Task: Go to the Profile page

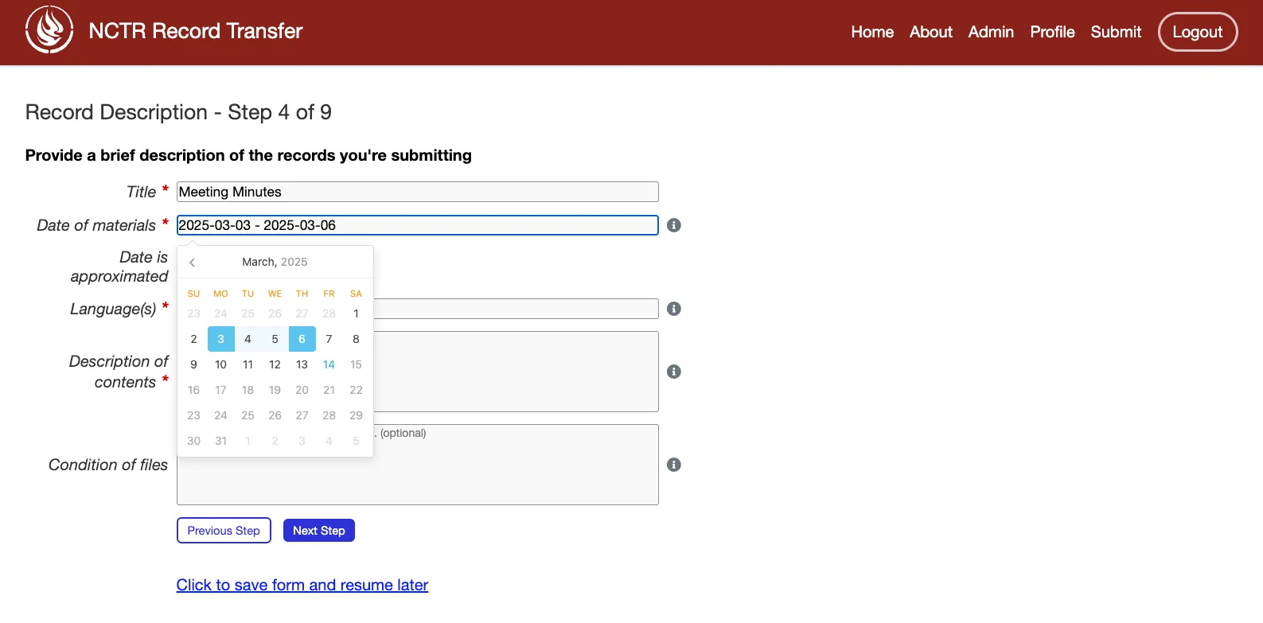Action: click(x=1052, y=32)
